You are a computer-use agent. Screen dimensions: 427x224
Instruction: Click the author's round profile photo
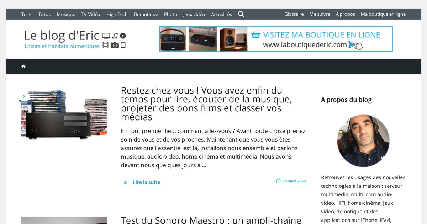coord(363,141)
